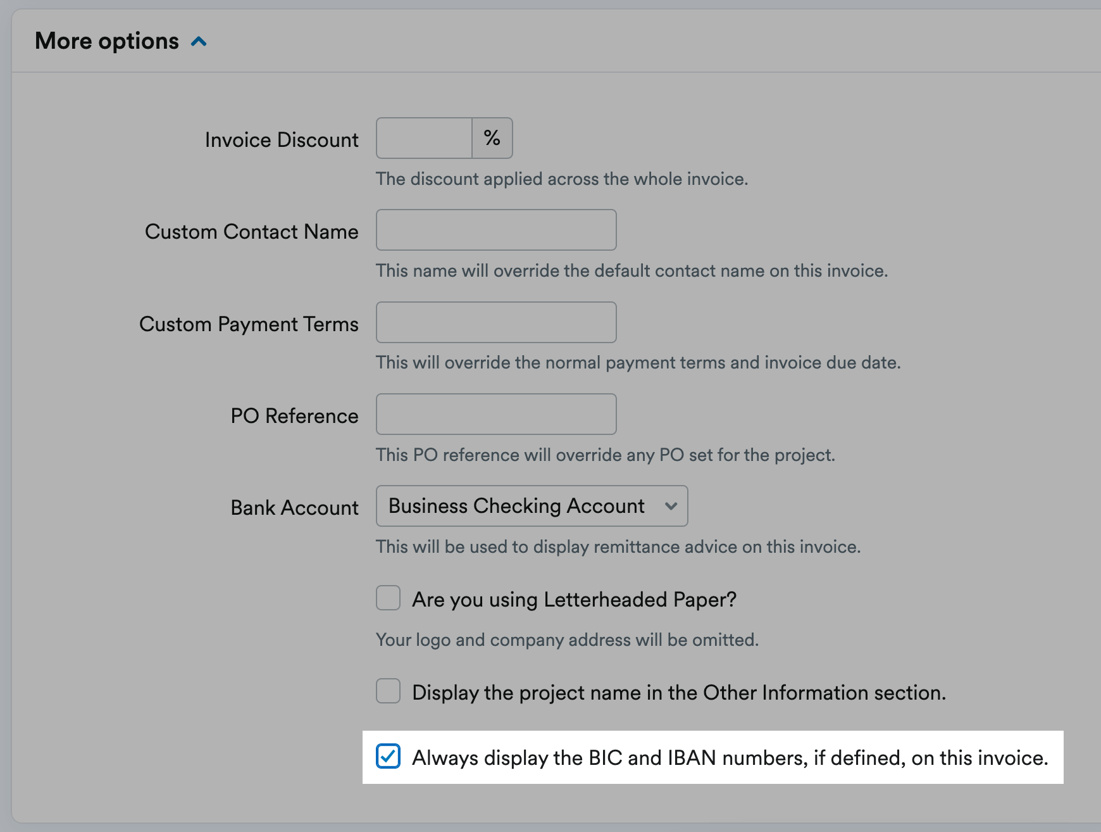Screen dimensions: 1101x832
Task: Check Display the project name option
Action: [387, 691]
